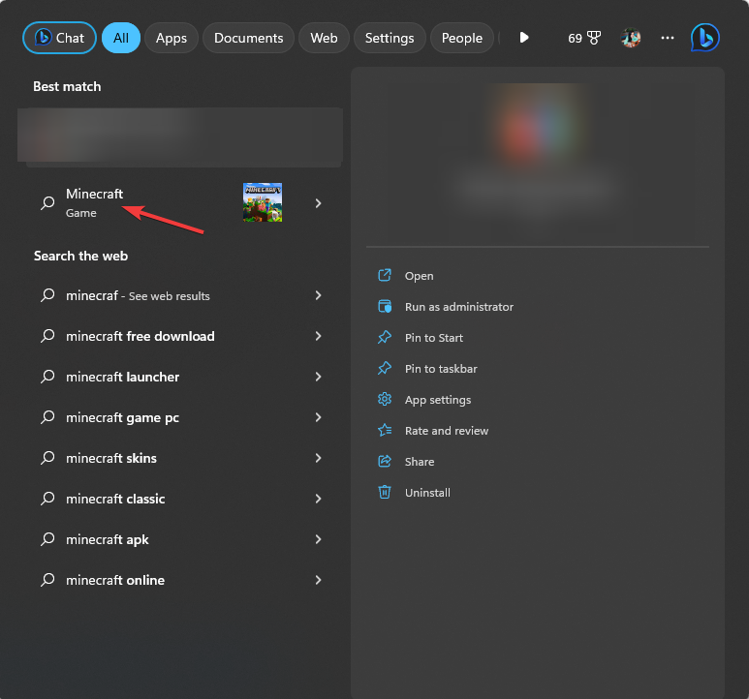This screenshot has width=749, height=699.
Task: Click Uninstall in the actions list
Action: (427, 493)
